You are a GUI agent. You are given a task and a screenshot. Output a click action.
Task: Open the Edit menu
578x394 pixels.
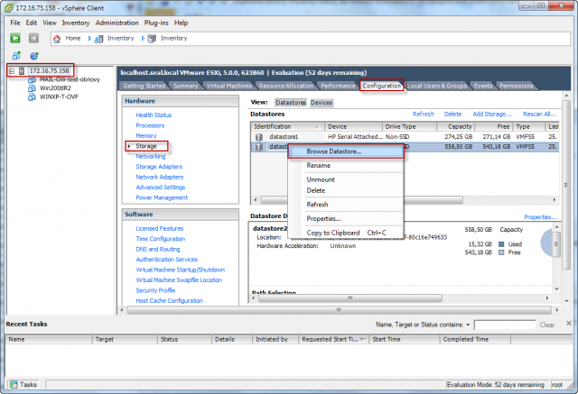coord(32,23)
